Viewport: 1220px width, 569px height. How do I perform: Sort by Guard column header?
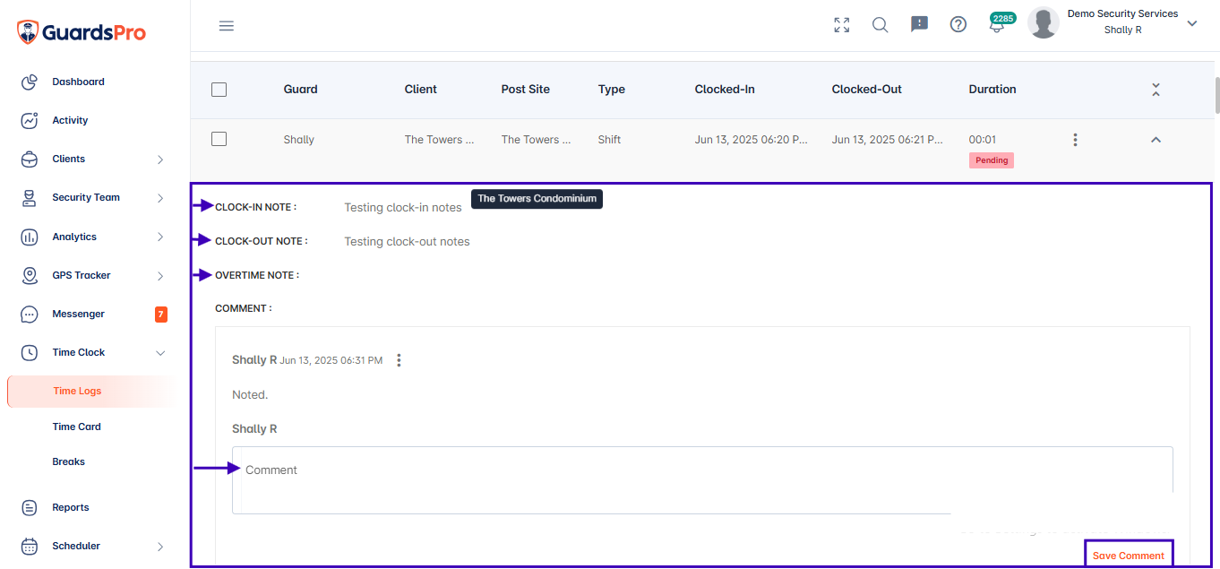pos(300,90)
